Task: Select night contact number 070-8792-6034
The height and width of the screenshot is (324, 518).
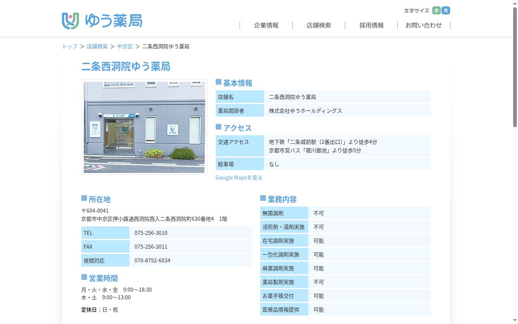Action: 153,260
